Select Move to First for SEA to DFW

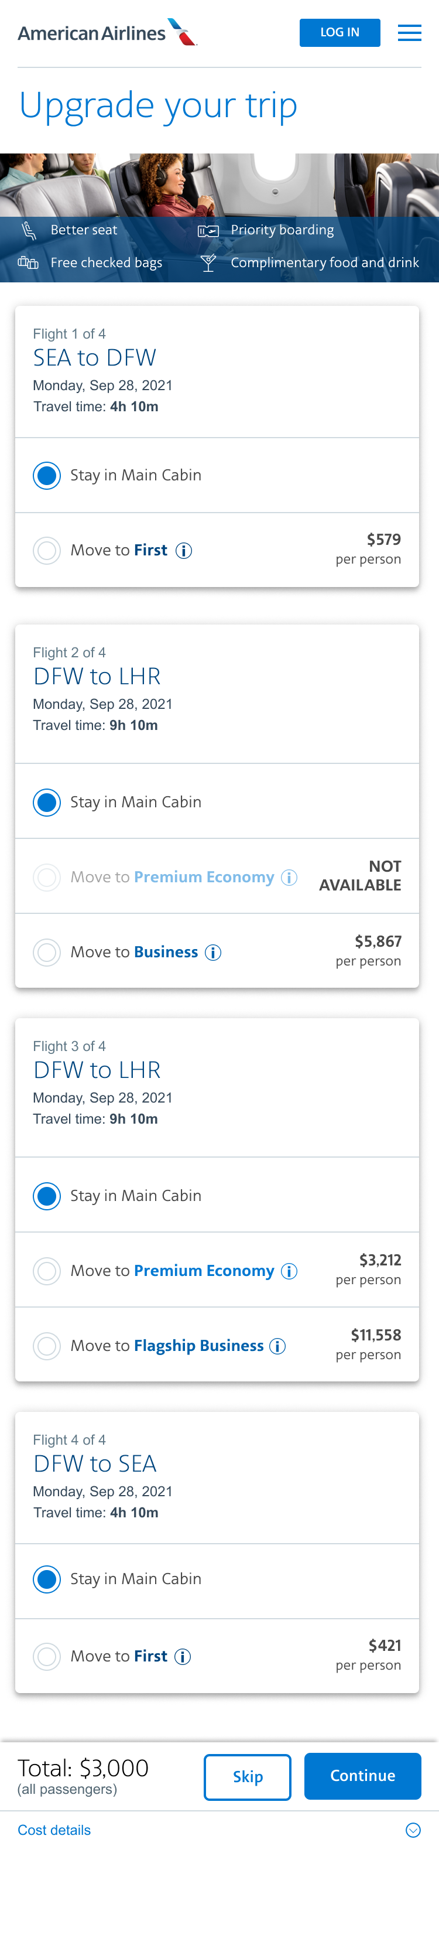point(47,551)
